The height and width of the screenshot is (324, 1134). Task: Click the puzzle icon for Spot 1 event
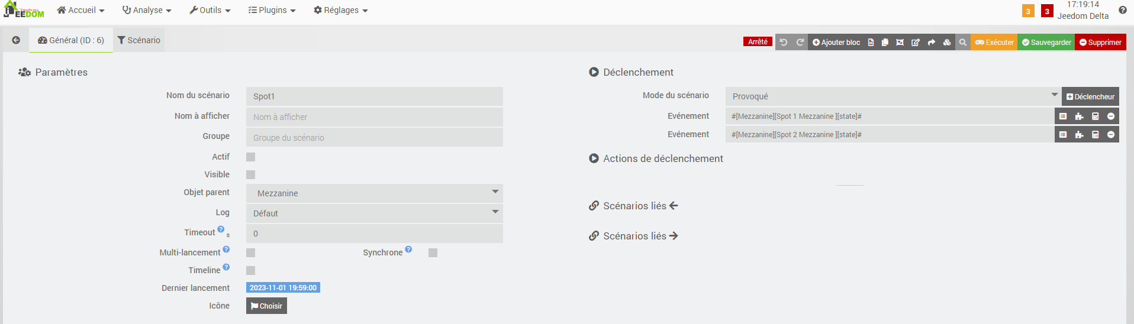pyautogui.click(x=1079, y=116)
